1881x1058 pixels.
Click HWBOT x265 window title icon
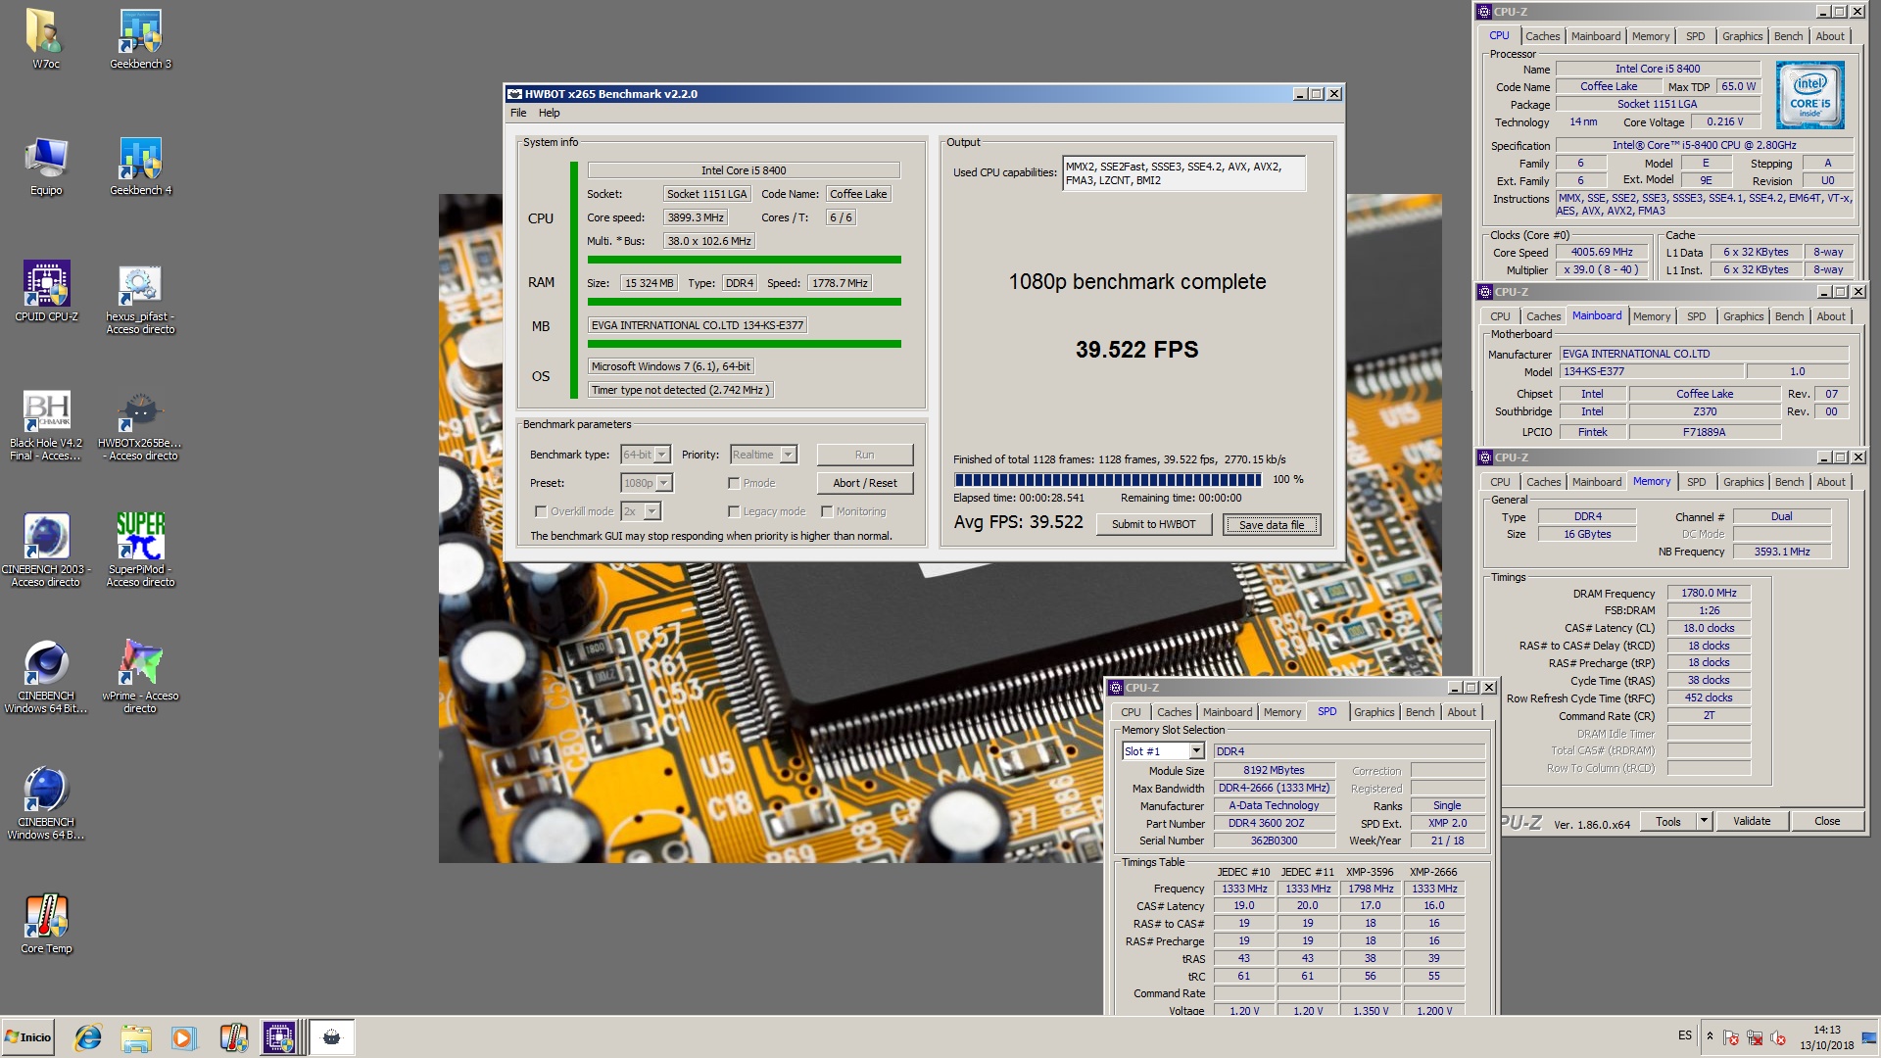[x=514, y=94]
